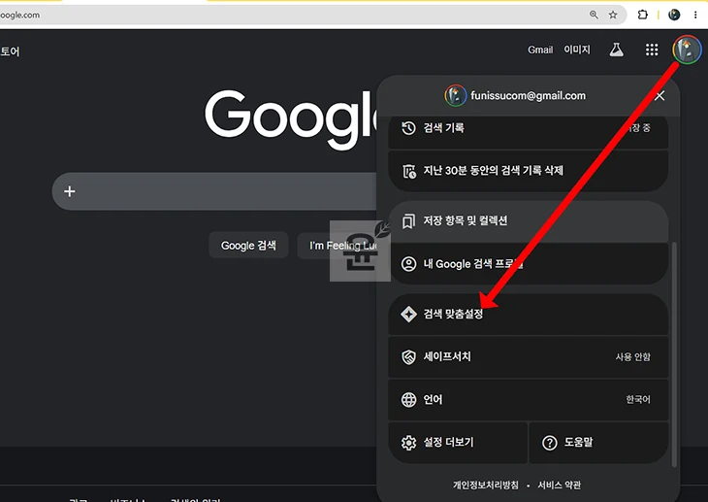This screenshot has width=708, height=502.
Task: Click the account avatar in panel header
Action: pyautogui.click(x=456, y=96)
